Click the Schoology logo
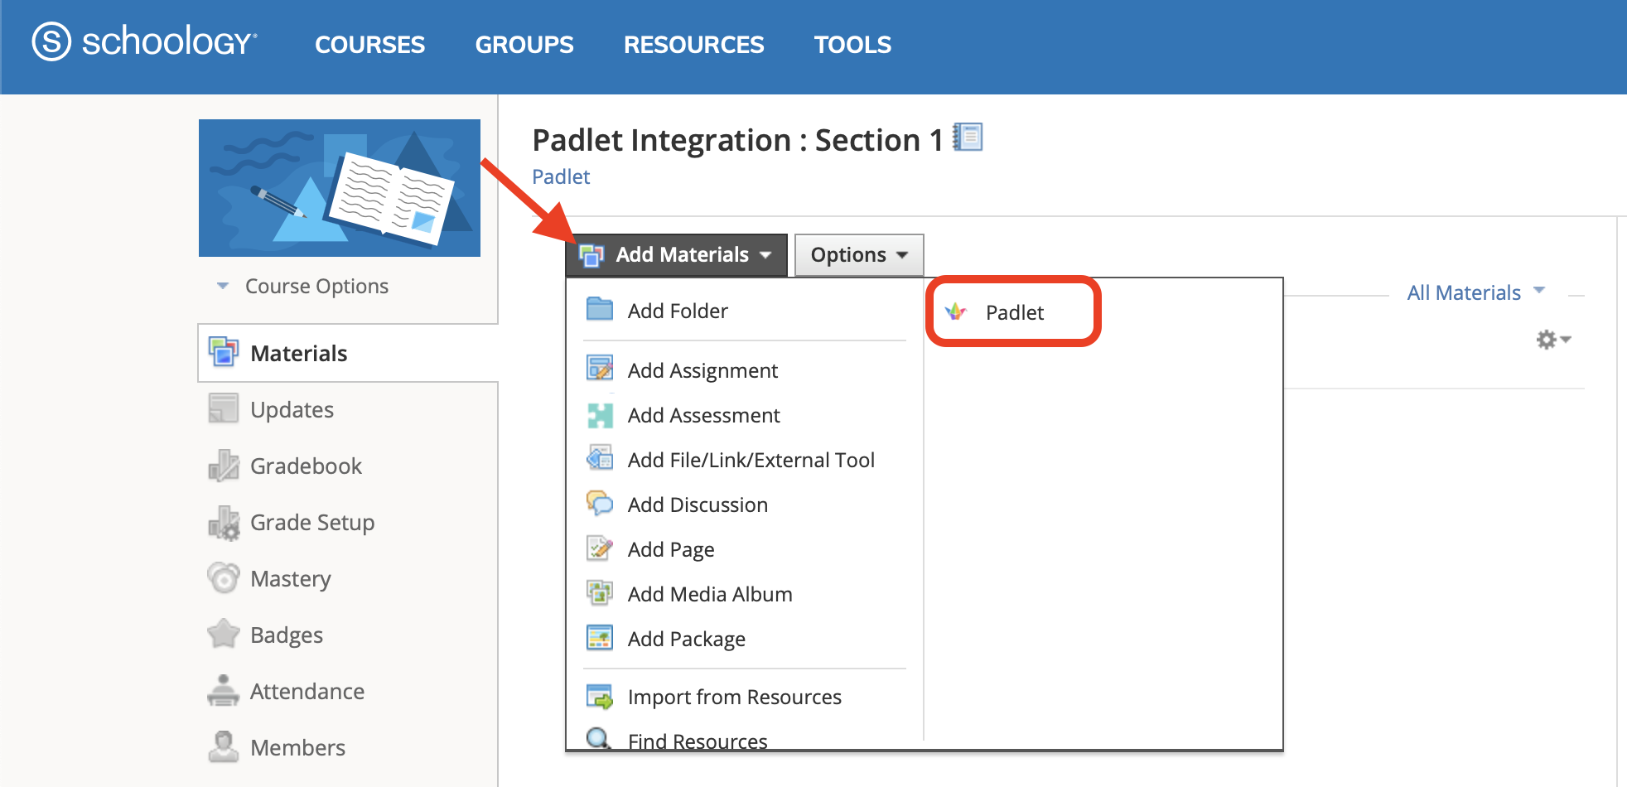This screenshot has width=1627, height=787. [x=145, y=41]
